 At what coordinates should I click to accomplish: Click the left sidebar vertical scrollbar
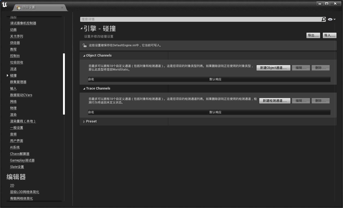click(64, 84)
